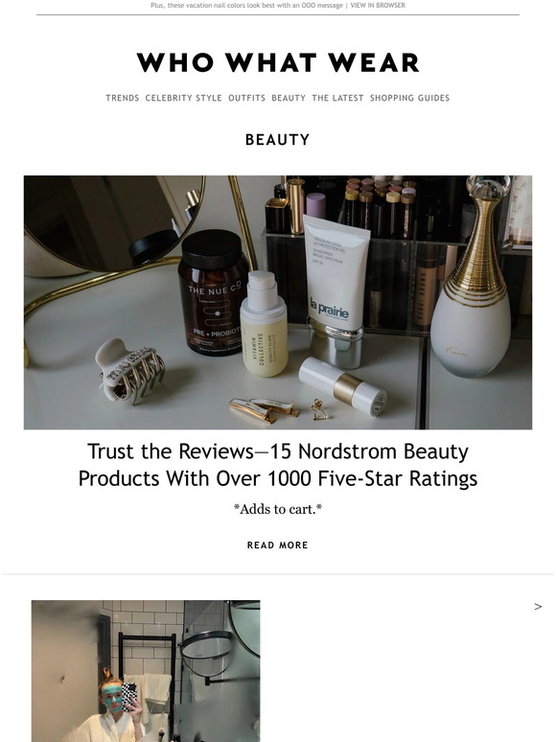Image resolution: width=556 pixels, height=742 pixels.
Task: Click the Adds to cart subtitle text
Action: 278,510
